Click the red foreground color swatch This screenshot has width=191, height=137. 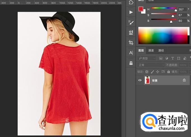click(141, 9)
